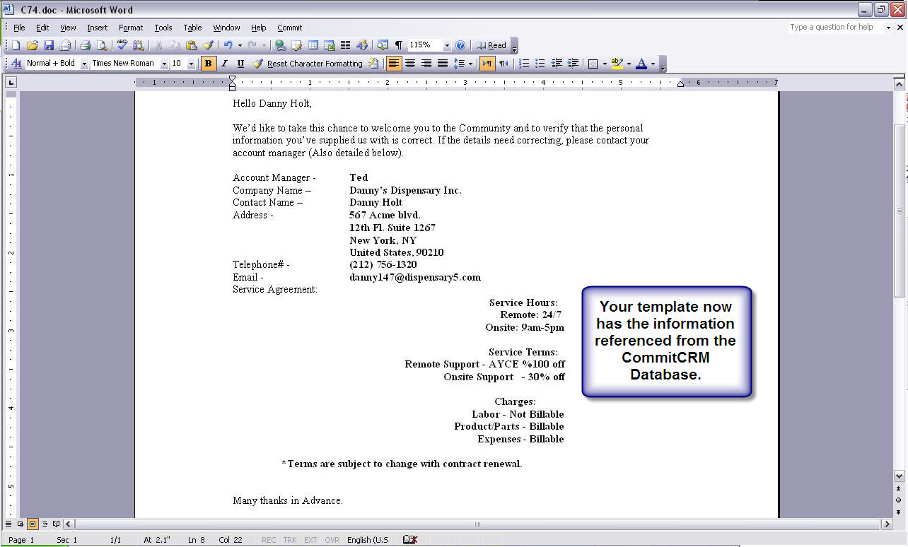Image resolution: width=908 pixels, height=547 pixels.
Task: Open the Format menu
Action: click(131, 28)
